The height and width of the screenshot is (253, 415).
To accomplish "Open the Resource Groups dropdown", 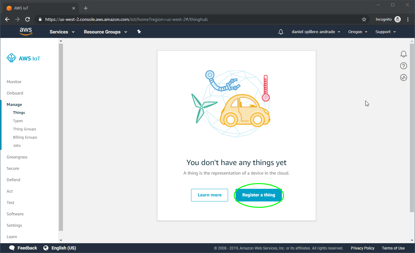I will [x=105, y=32].
